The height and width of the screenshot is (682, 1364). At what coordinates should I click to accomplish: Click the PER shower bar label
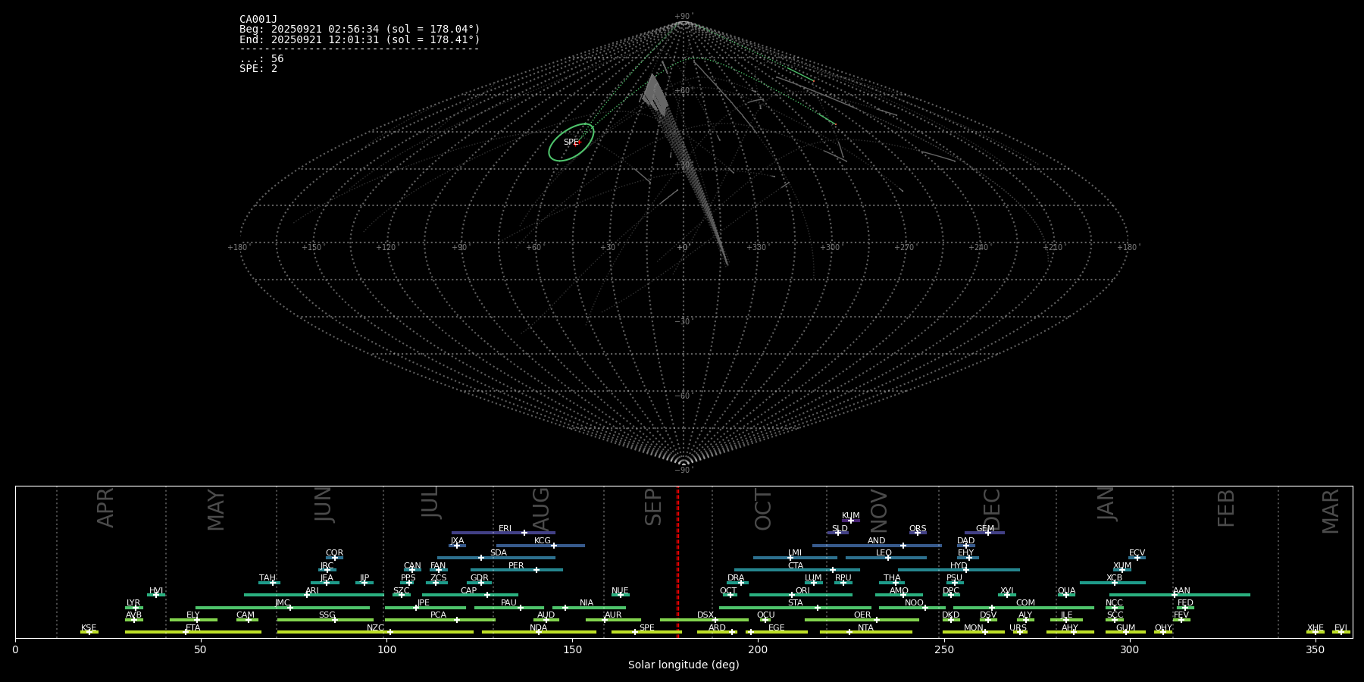point(516,565)
